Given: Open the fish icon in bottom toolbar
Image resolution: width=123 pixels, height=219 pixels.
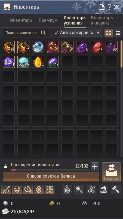Looking at the screenshot, I should point(103,190).
